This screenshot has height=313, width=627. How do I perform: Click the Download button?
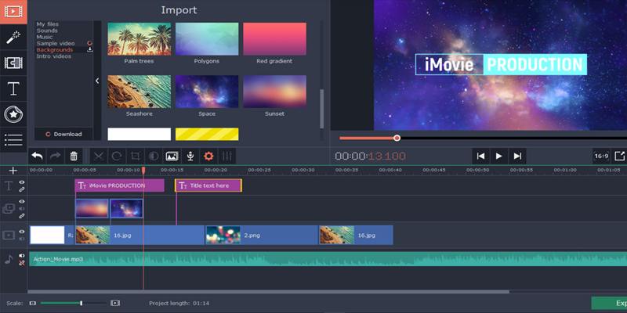pyautogui.click(x=63, y=134)
